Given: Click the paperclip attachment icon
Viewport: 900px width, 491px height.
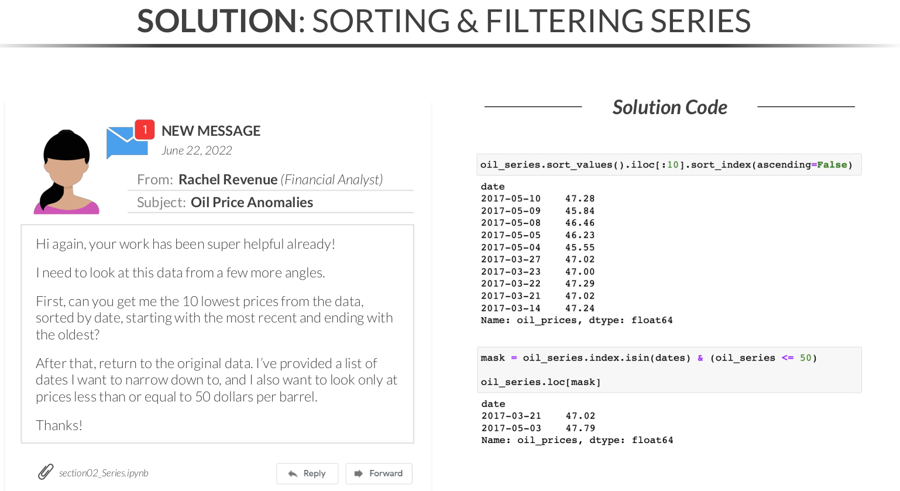Looking at the screenshot, I should coord(46,472).
